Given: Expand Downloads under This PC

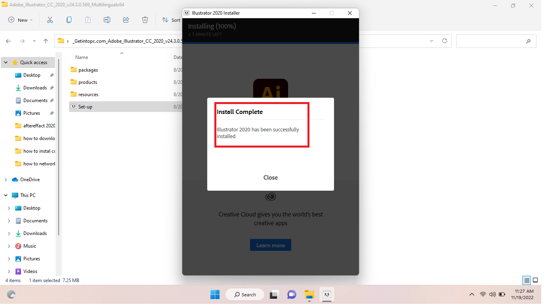Looking at the screenshot, I should click(x=9, y=233).
